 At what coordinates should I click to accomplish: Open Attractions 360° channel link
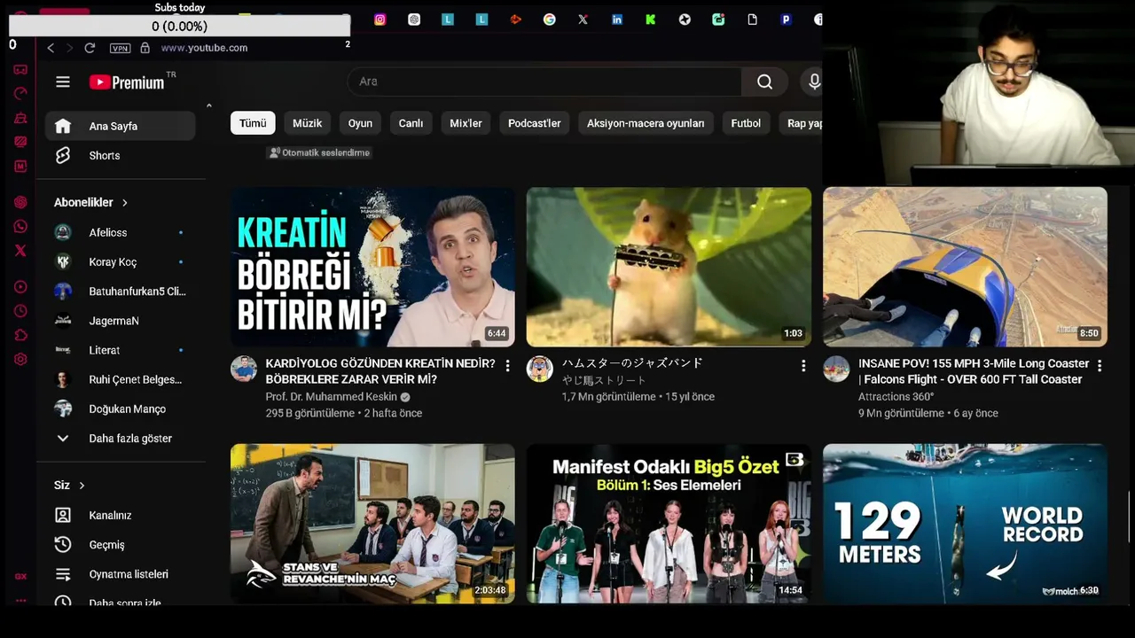[896, 397]
